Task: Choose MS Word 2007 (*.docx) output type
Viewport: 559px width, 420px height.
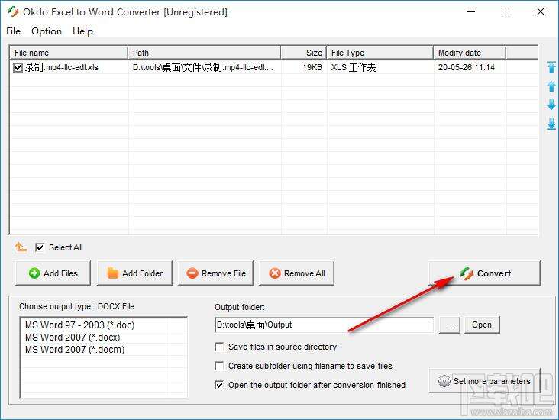Action: pyautogui.click(x=73, y=338)
